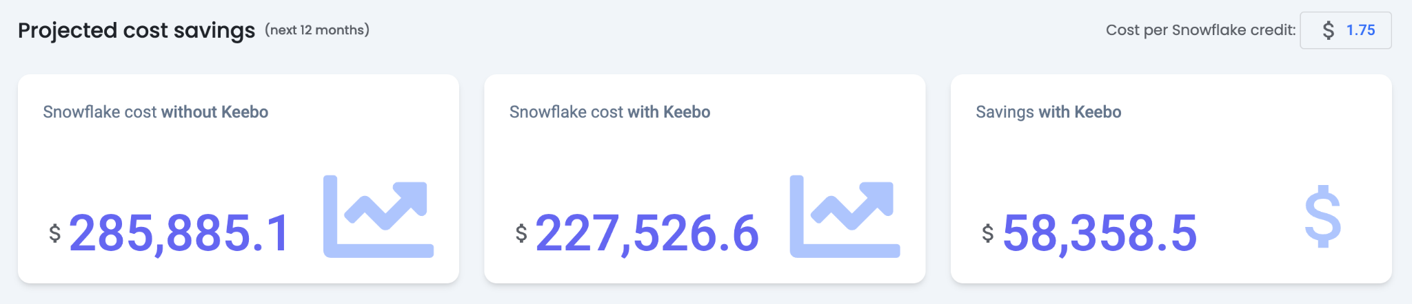Click the trend chart icon in the without Keebo card
The image size is (1412, 304).
pyautogui.click(x=379, y=217)
